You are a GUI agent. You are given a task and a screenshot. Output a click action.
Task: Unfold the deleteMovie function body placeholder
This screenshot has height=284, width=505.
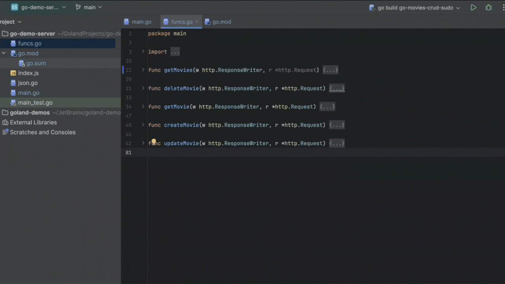pyautogui.click(x=337, y=88)
